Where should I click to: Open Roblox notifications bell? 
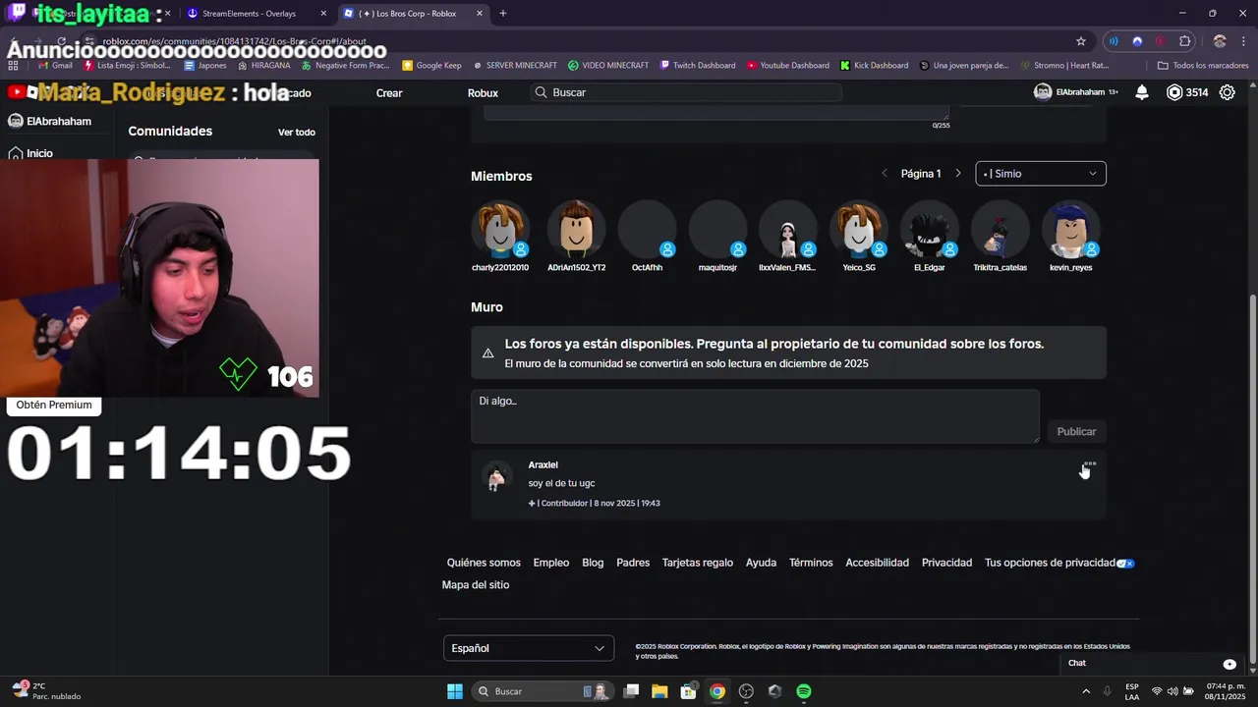[x=1142, y=92]
